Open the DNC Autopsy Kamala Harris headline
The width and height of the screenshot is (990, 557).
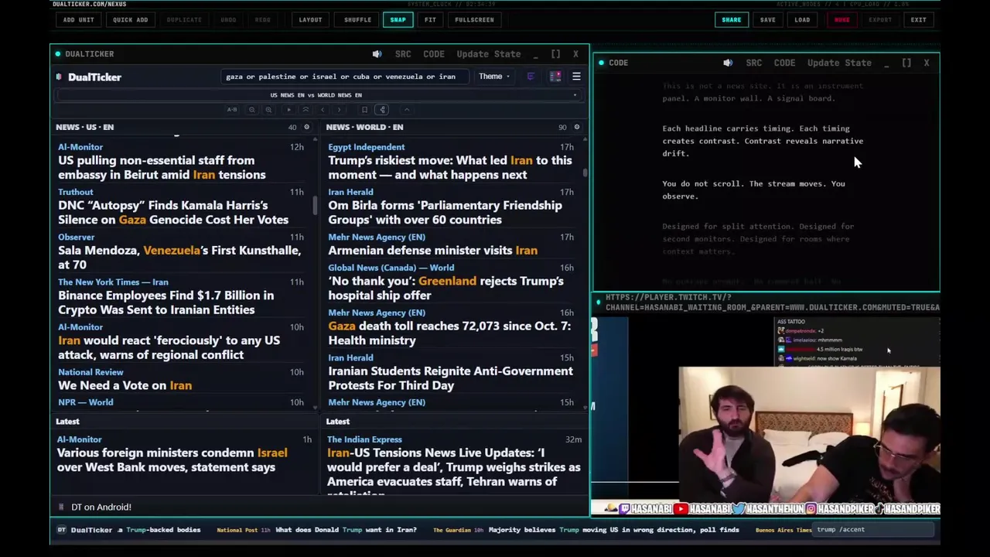[173, 212]
